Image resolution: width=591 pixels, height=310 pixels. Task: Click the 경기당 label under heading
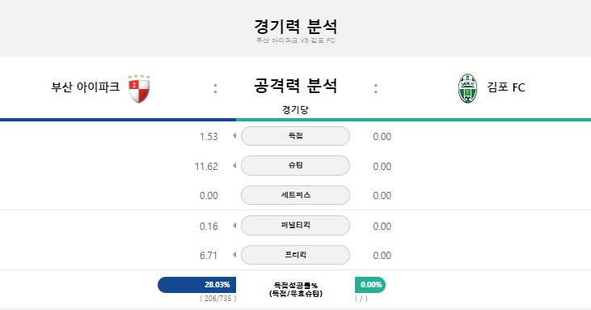(296, 110)
